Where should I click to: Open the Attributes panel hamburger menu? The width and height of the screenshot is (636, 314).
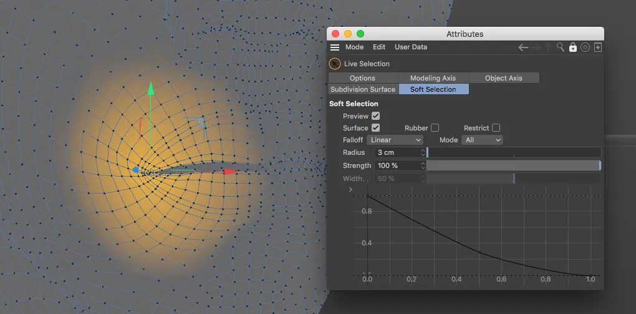tap(335, 47)
